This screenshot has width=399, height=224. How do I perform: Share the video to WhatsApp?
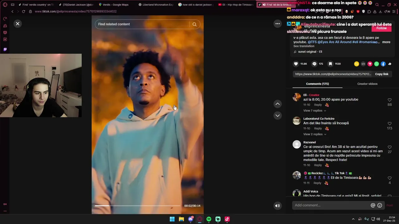(x=377, y=64)
